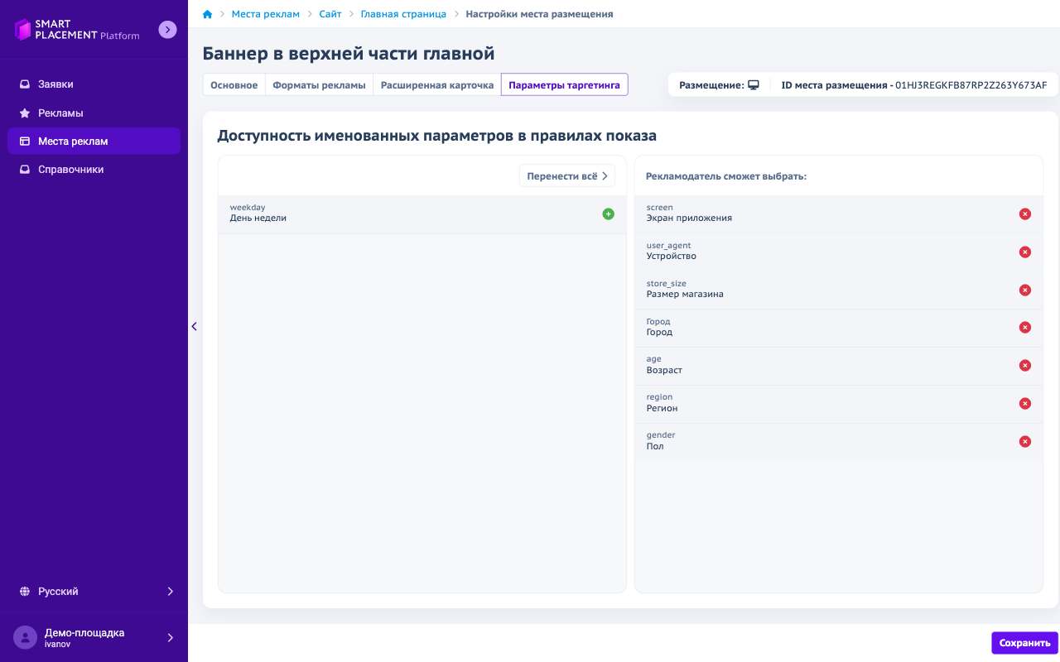The width and height of the screenshot is (1060, 662).
Task: Switch to the Форматы рекламы tab
Action: 319,85
